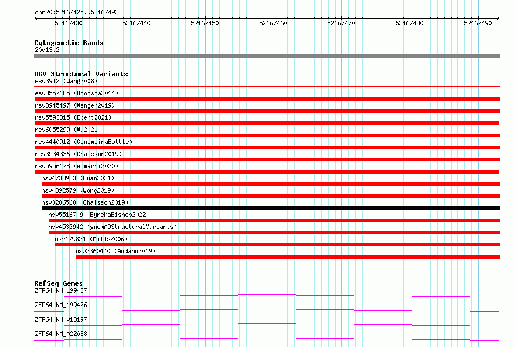Viewport: 516px width, 347px height.
Task: Open the nsv5956178 (Almarri2020) variant
Action: [77, 166]
